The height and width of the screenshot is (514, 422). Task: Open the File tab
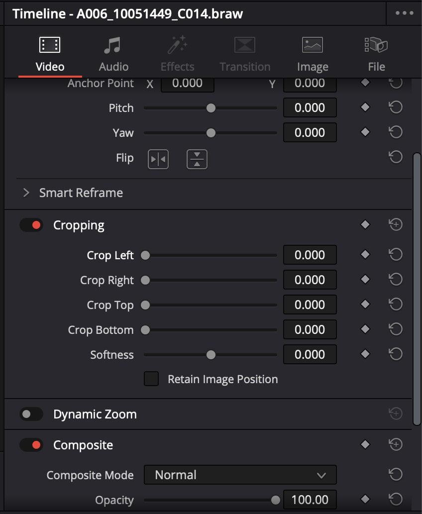pyautogui.click(x=376, y=53)
